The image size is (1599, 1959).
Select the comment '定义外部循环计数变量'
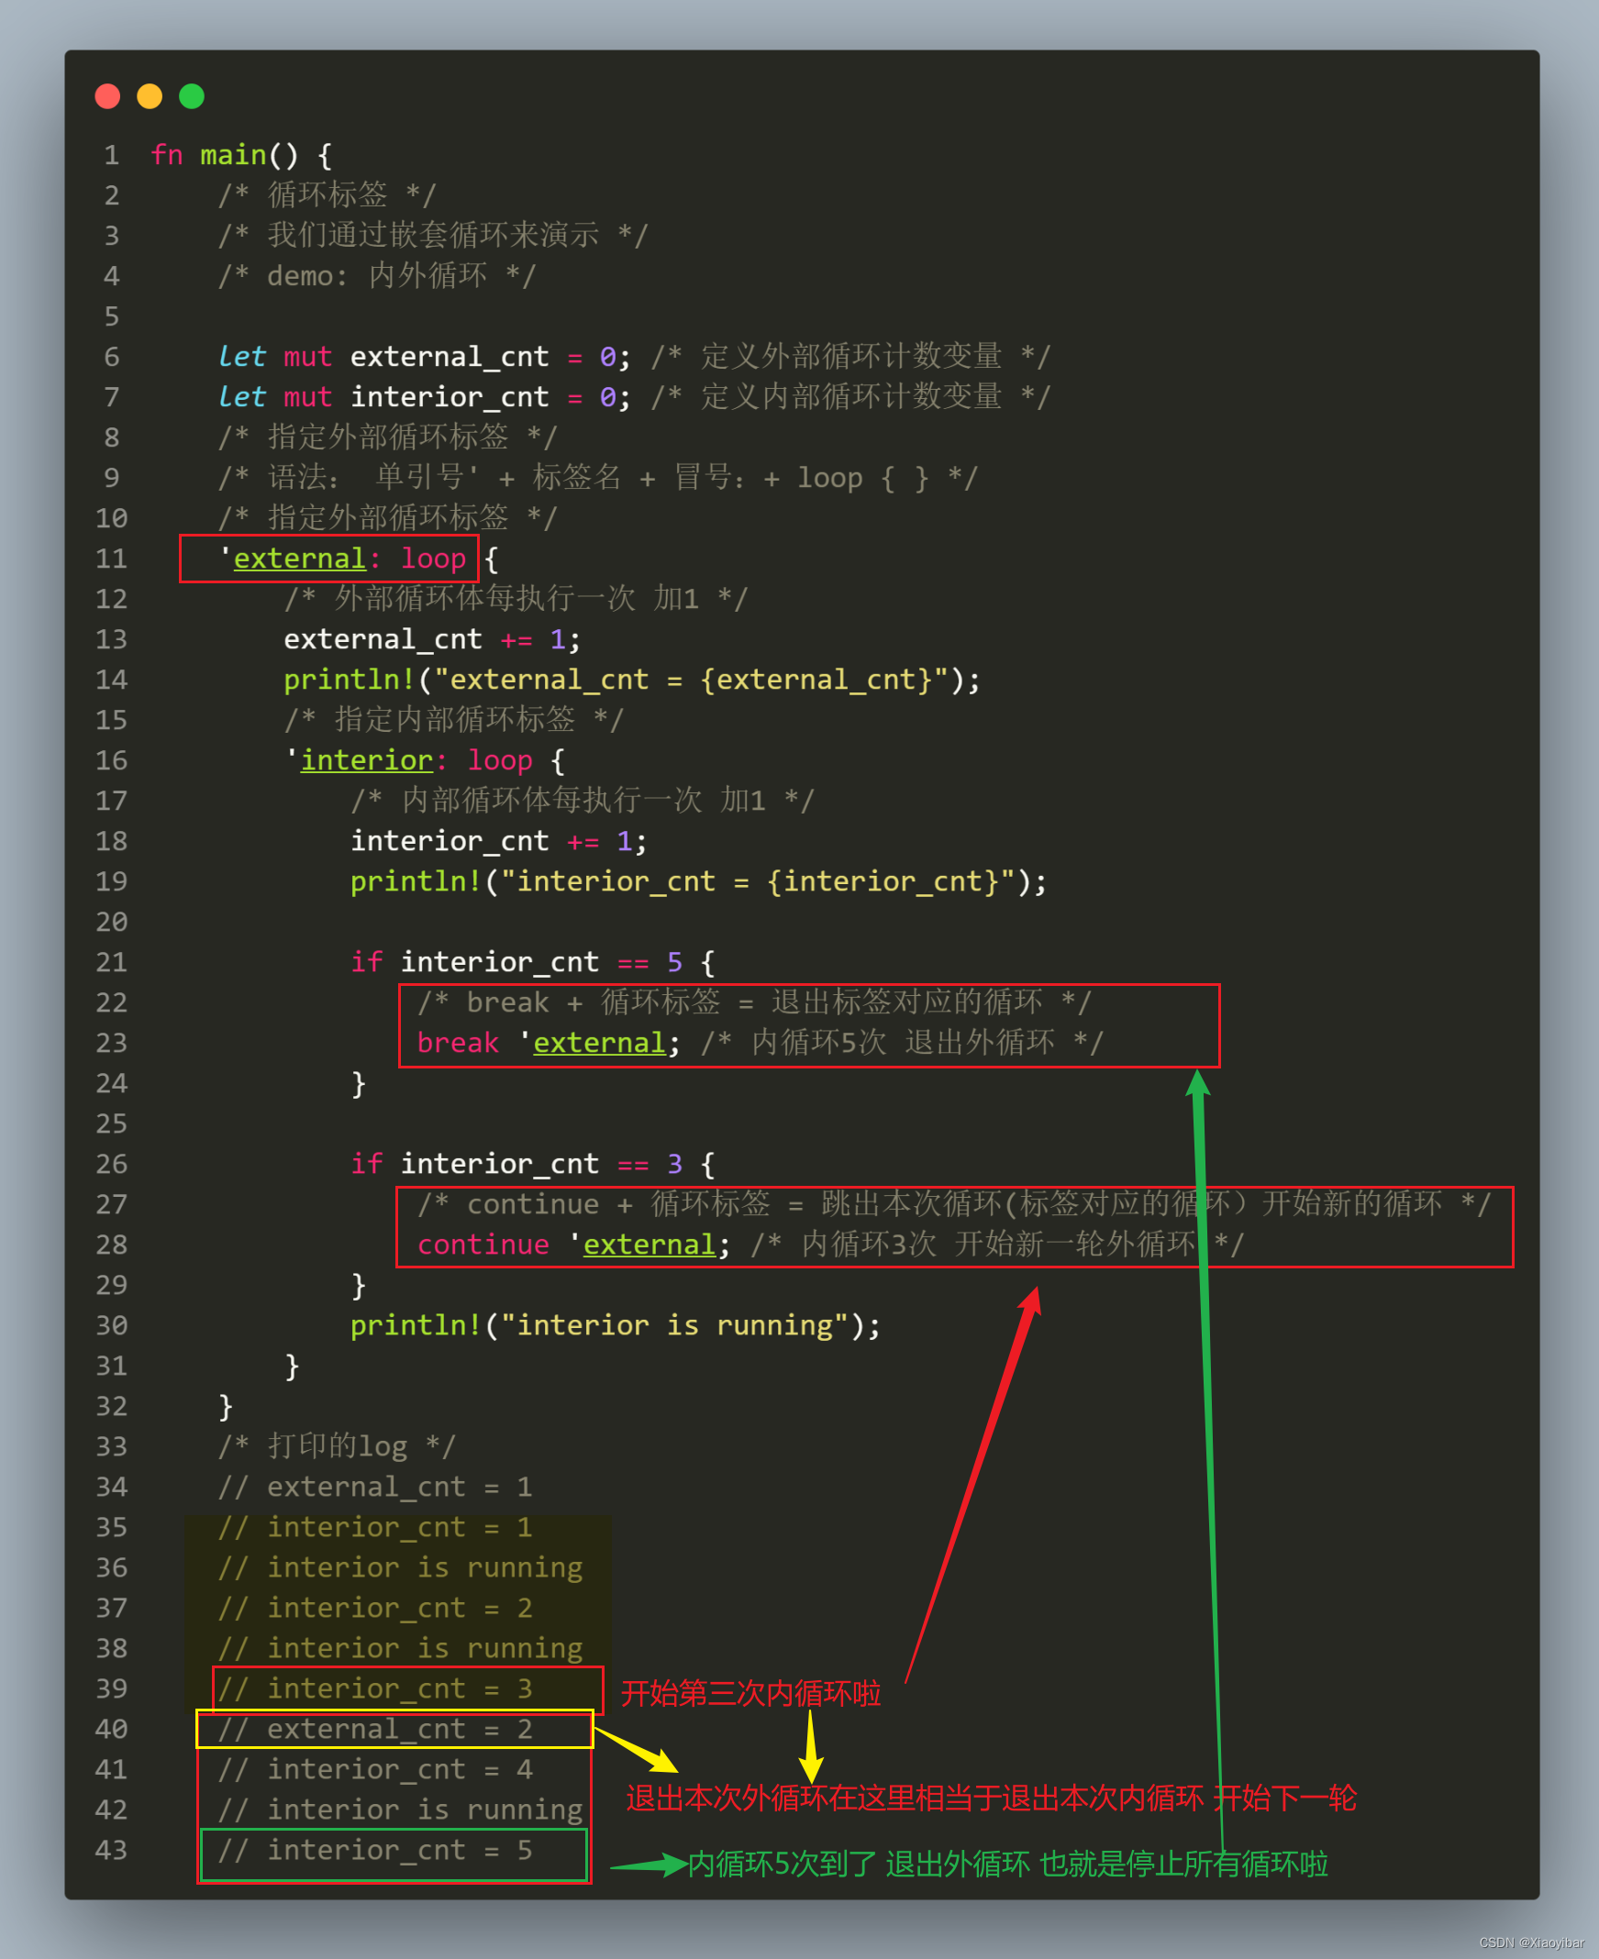[852, 356]
